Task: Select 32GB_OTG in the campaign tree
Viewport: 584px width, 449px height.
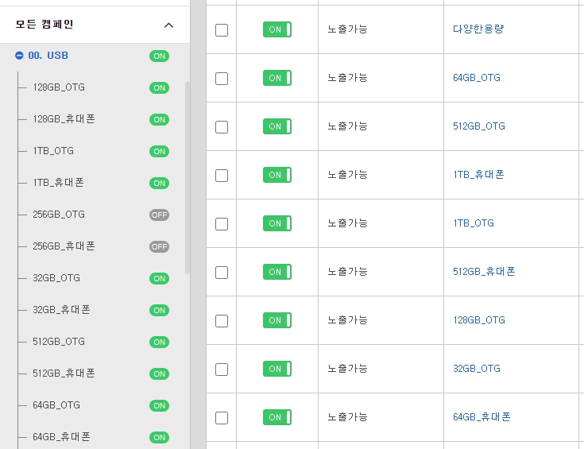Action: [x=56, y=278]
